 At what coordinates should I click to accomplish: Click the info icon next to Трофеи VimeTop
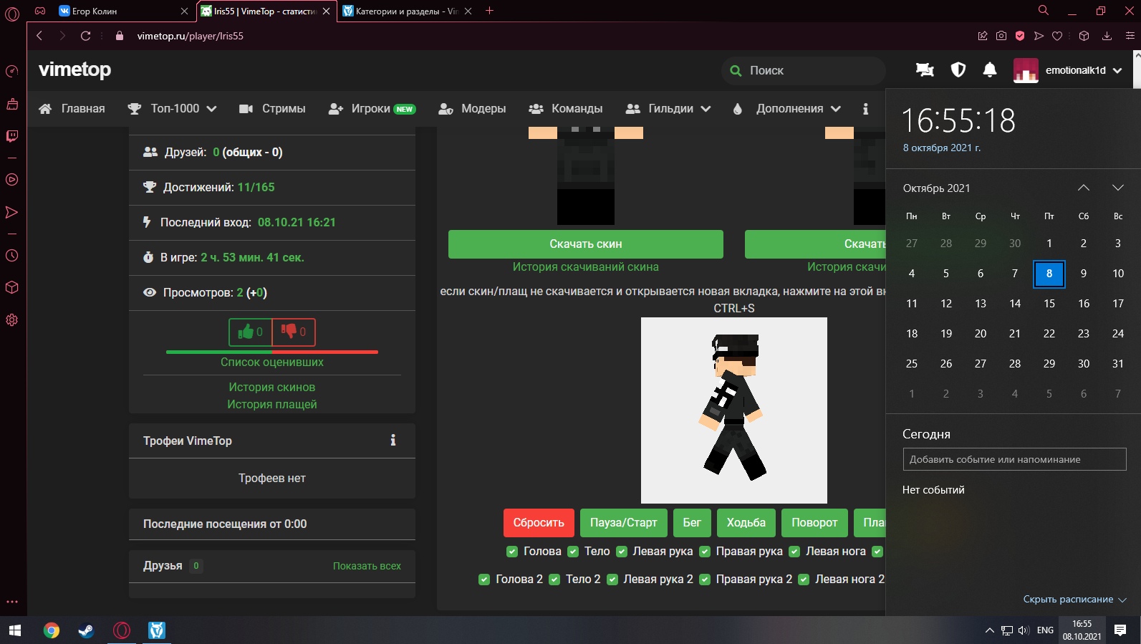tap(393, 441)
